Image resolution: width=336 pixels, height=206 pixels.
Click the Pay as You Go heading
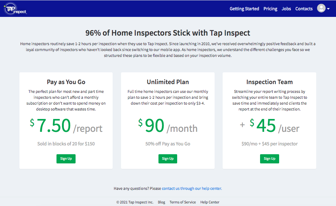point(66,82)
